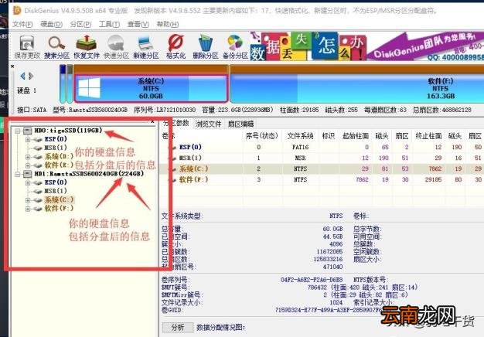Switch to the 扇区编辑 tab
484x337 pixels.
pyautogui.click(x=240, y=124)
